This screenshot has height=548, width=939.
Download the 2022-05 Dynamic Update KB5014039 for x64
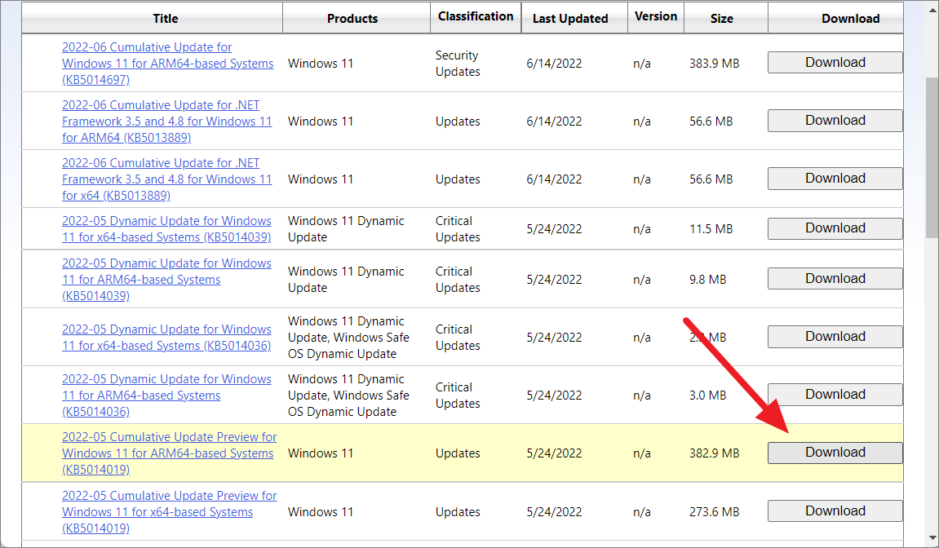pos(834,228)
